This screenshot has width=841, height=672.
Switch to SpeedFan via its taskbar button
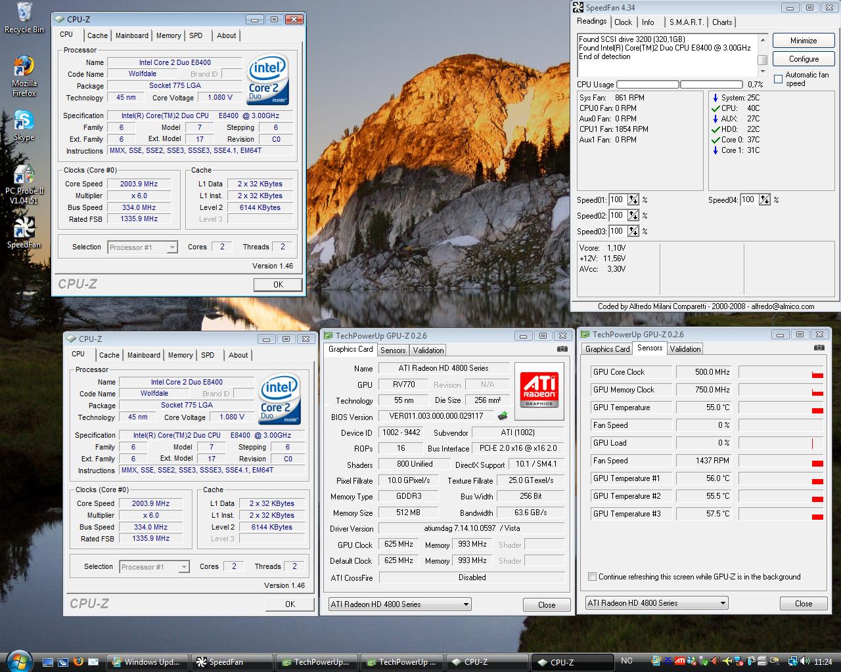[233, 662]
